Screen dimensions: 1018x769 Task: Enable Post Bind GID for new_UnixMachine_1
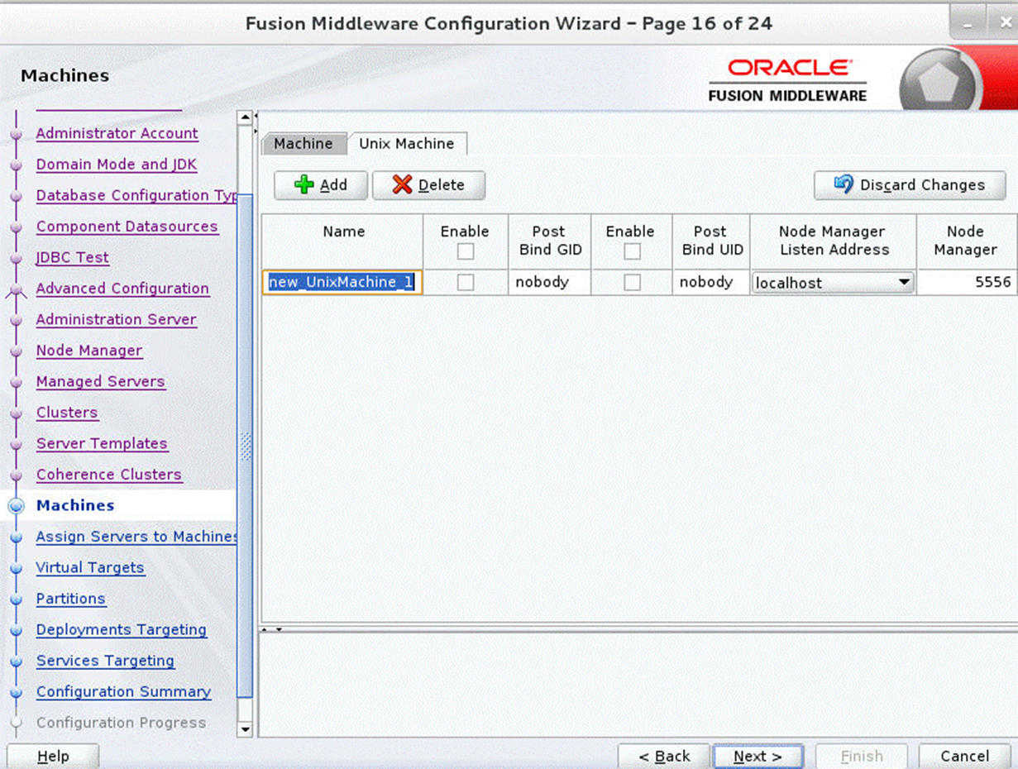tap(465, 282)
